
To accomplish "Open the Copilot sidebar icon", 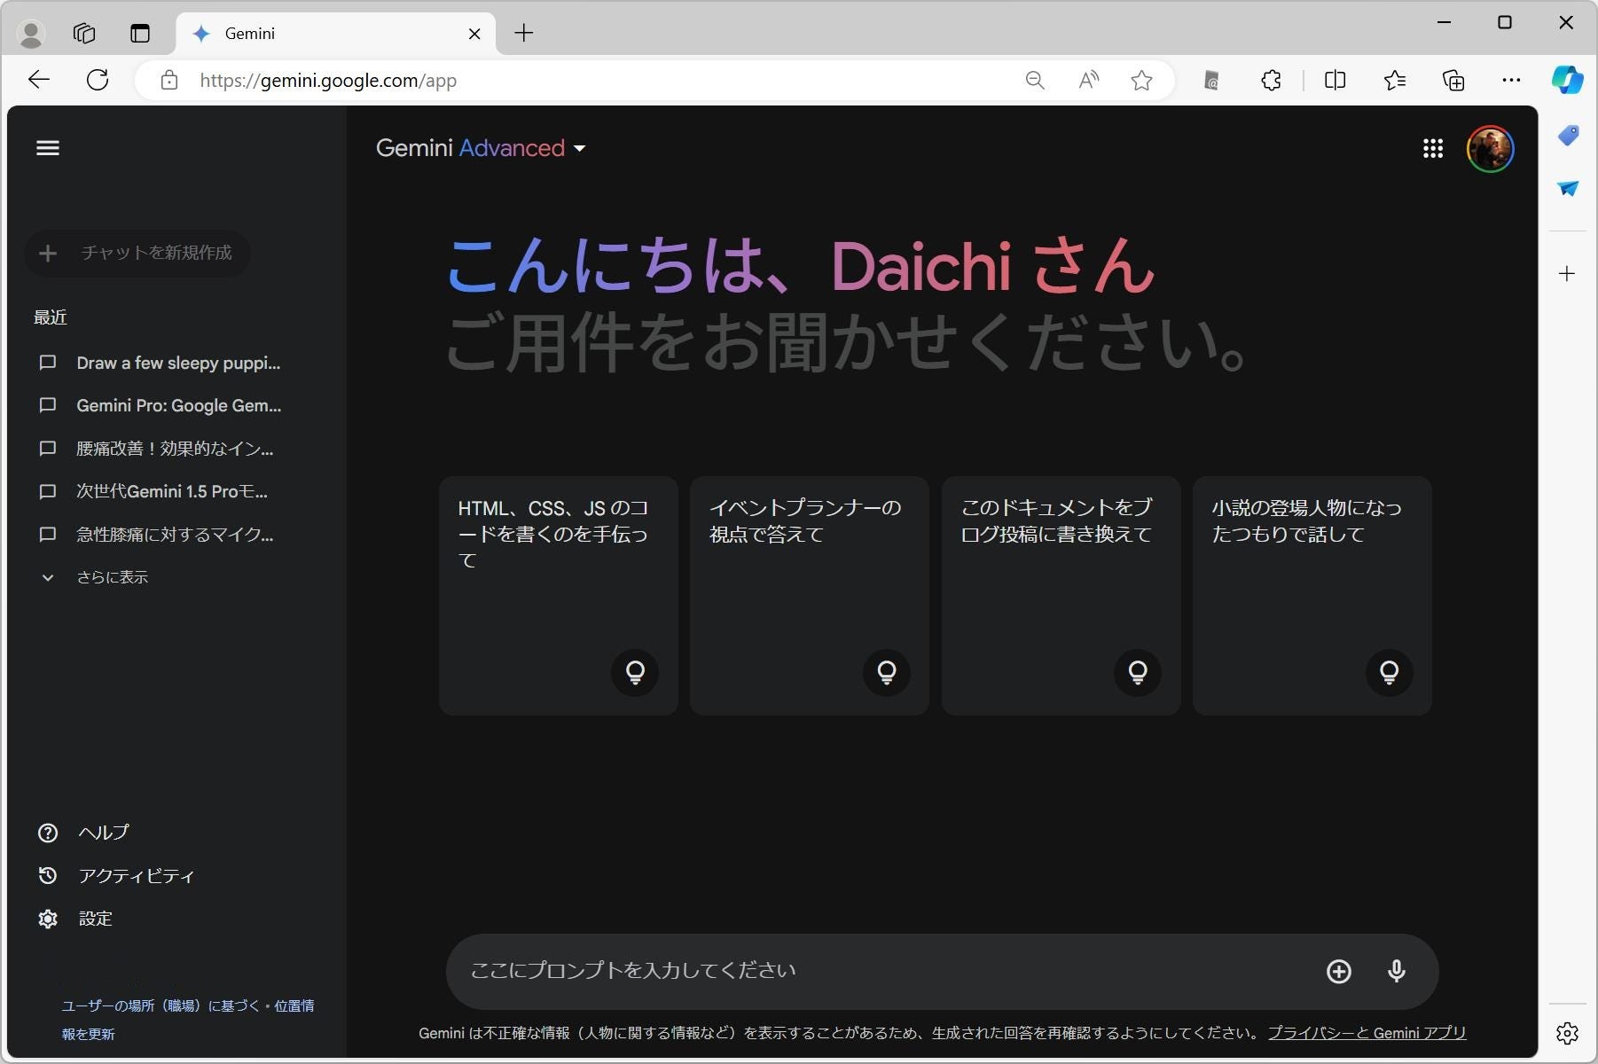I will (1567, 80).
